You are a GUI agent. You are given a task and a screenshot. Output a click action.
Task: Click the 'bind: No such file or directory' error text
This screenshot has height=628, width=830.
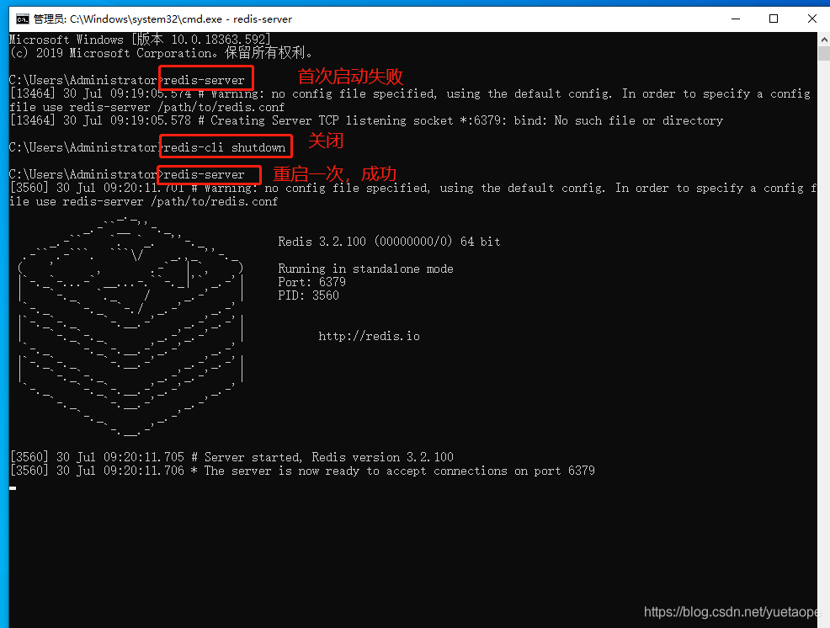tap(618, 120)
